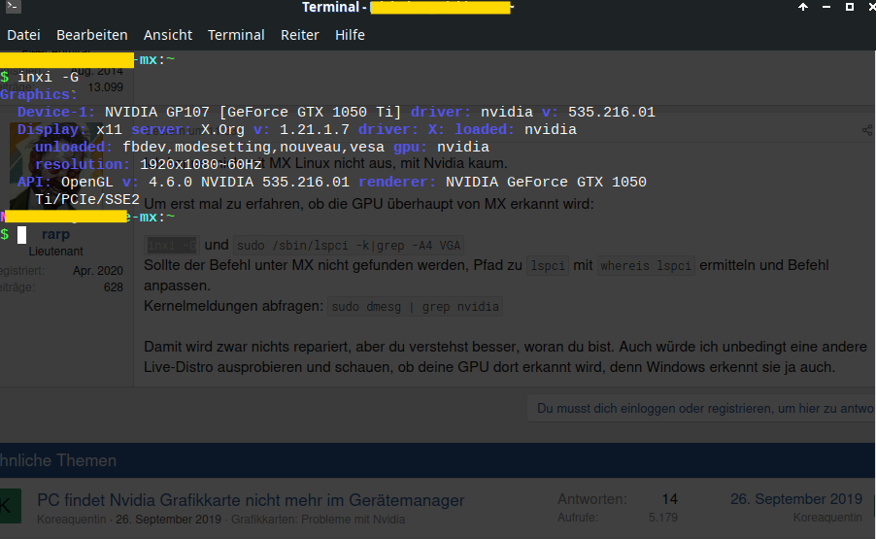Click 'NVIDIA GP107 [GeForce GTX 1050 Ti]' text
The width and height of the screenshot is (876, 539).
[253, 112]
